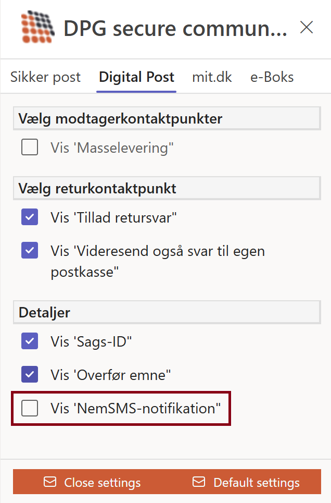Click the 'Detaljer' section header
Viewport: 331px width, 503px height.
pyautogui.click(x=44, y=313)
